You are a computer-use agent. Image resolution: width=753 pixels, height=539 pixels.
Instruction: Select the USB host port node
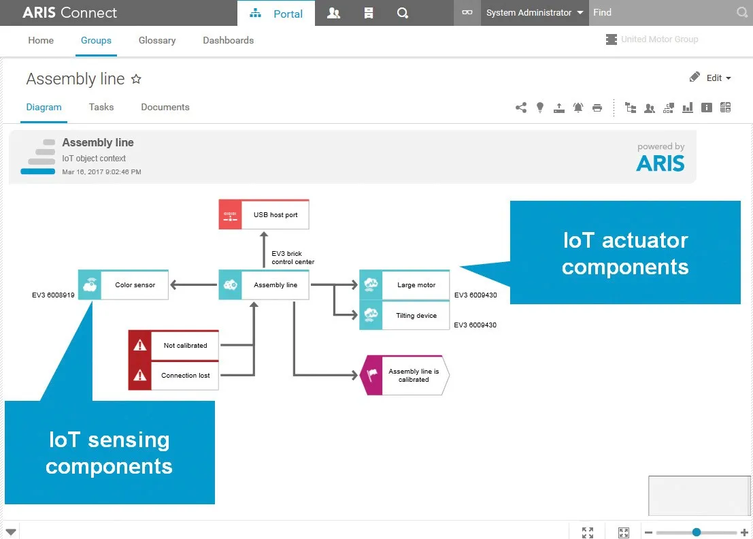click(264, 215)
